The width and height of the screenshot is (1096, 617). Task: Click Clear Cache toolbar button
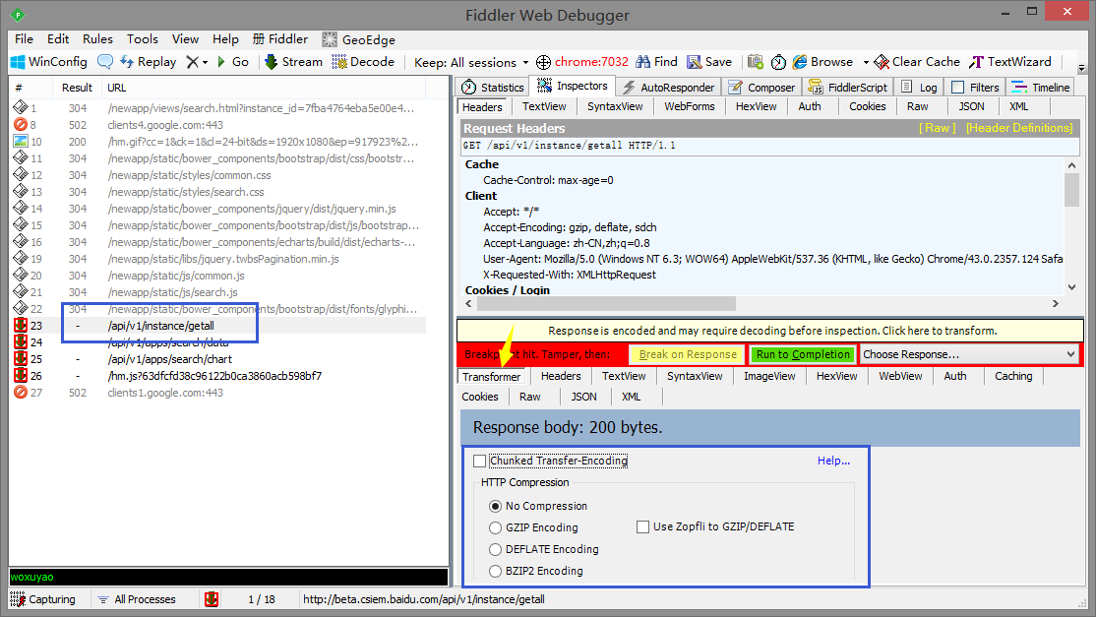[x=918, y=61]
